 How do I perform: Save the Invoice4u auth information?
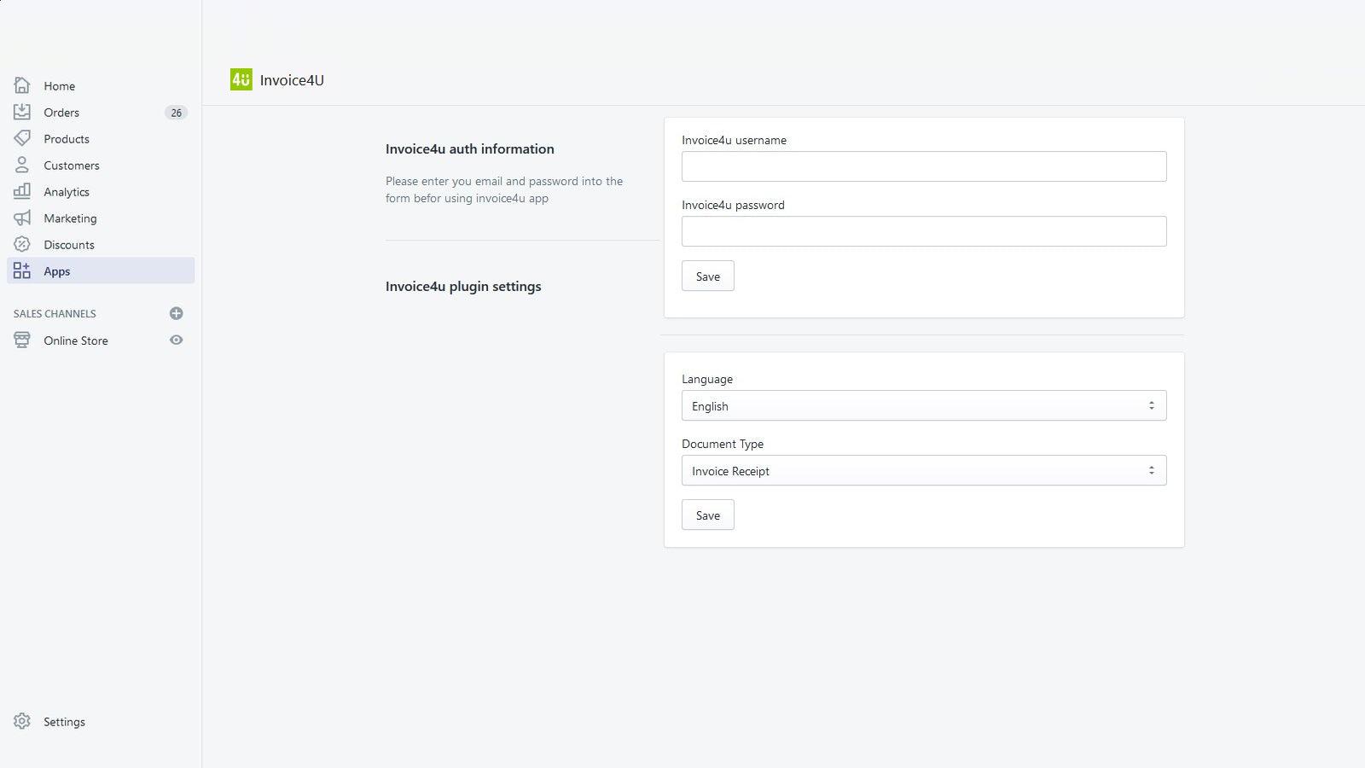[707, 276]
